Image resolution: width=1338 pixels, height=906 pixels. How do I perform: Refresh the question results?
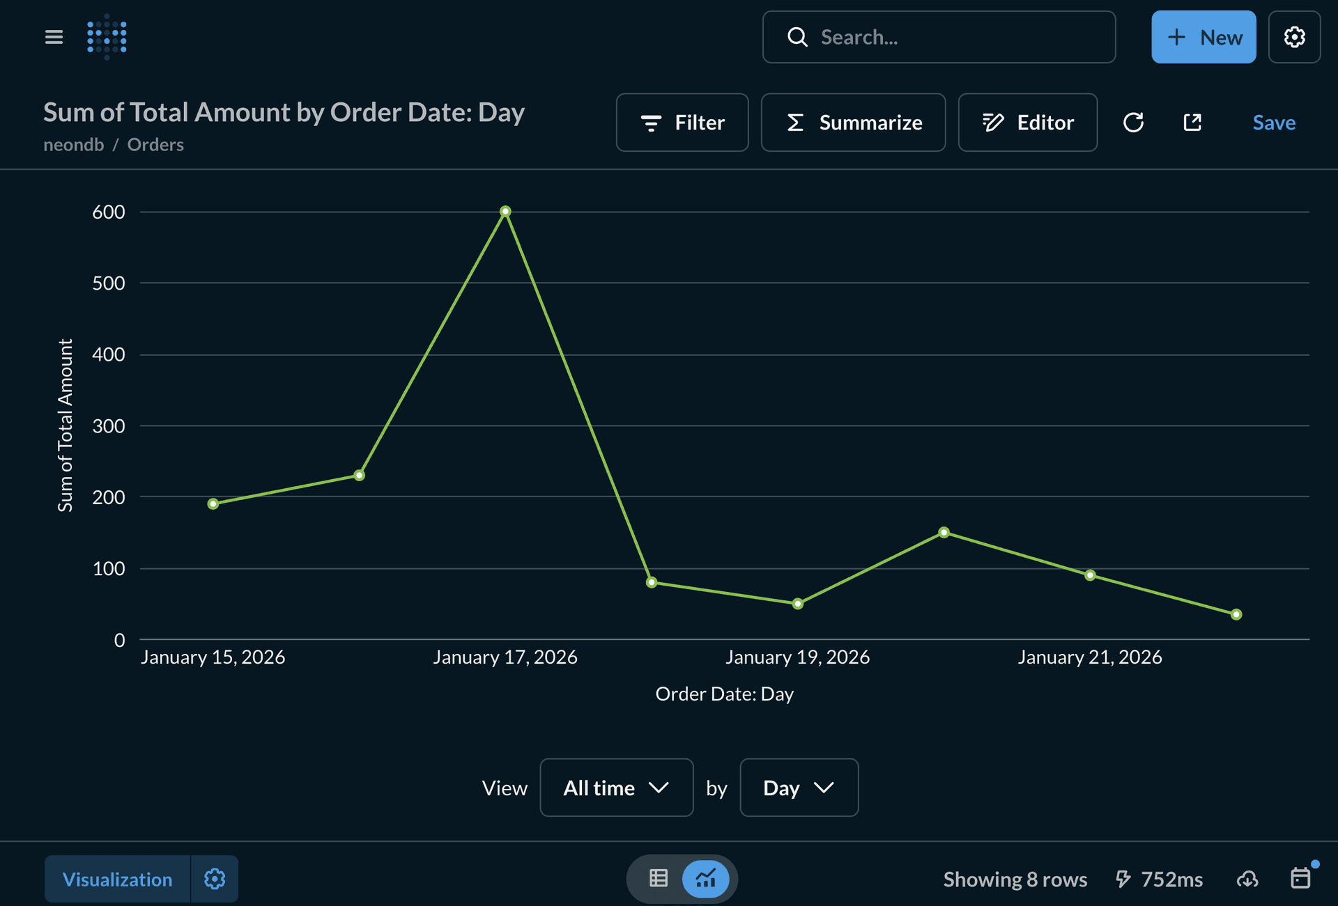(x=1134, y=123)
